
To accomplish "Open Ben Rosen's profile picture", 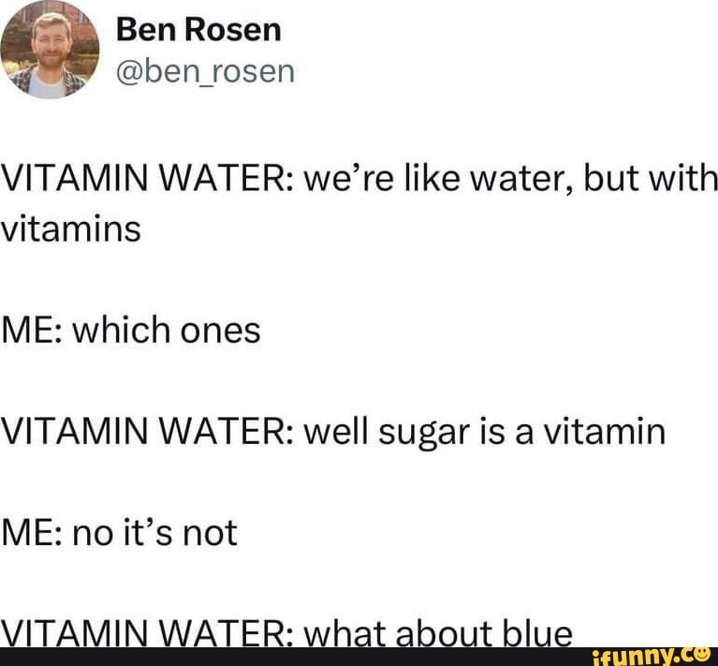I will coord(50,50).
